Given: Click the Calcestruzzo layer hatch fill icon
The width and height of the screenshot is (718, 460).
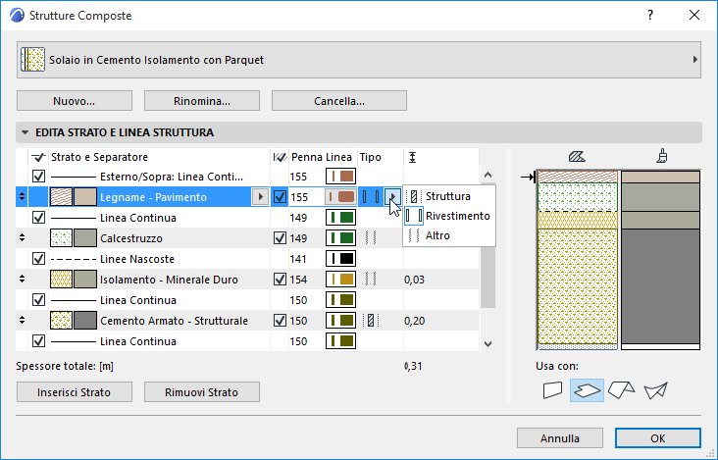Looking at the screenshot, I should 61,238.
